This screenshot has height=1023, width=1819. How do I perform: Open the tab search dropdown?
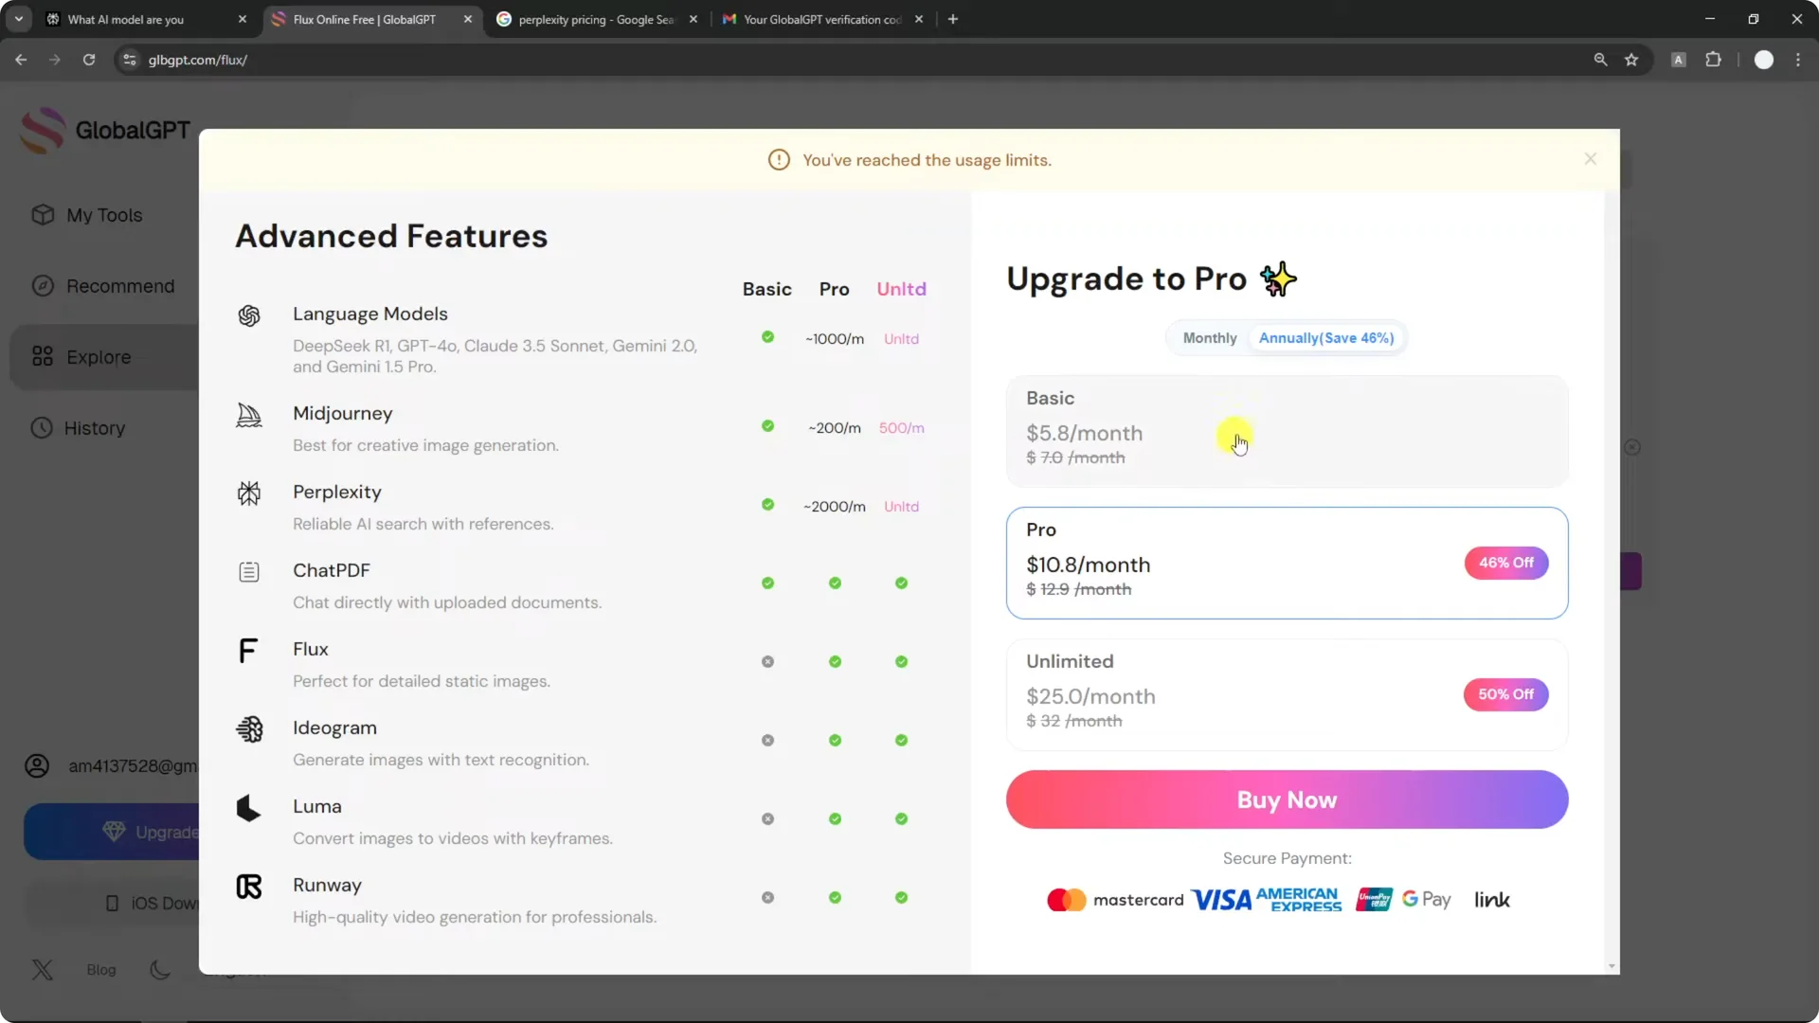tap(18, 19)
